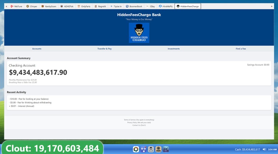
Task: Switch to the Chirper tab
Action: click(32, 6)
